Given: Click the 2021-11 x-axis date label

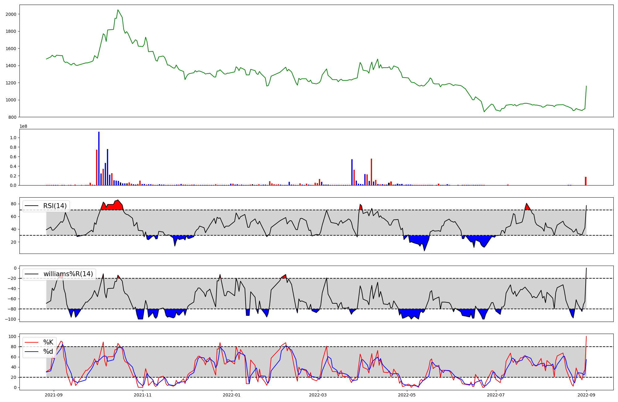Looking at the screenshot, I should 143,395.
